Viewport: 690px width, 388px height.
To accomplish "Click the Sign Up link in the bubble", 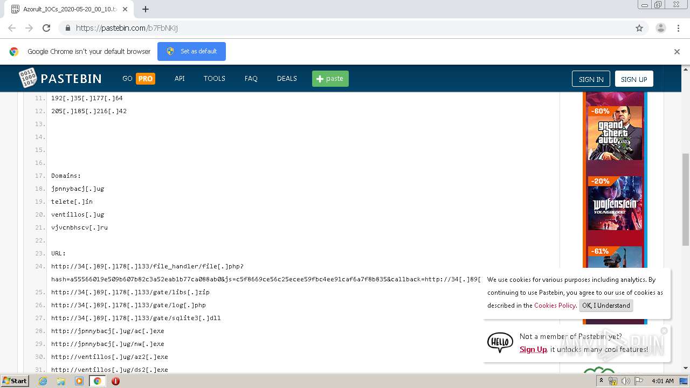I will click(533, 349).
